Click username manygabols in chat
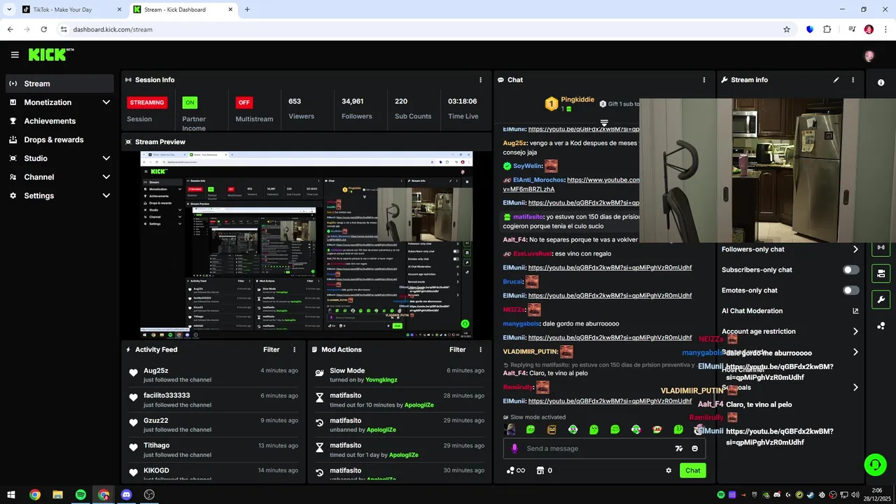The width and height of the screenshot is (896, 504). click(x=521, y=323)
